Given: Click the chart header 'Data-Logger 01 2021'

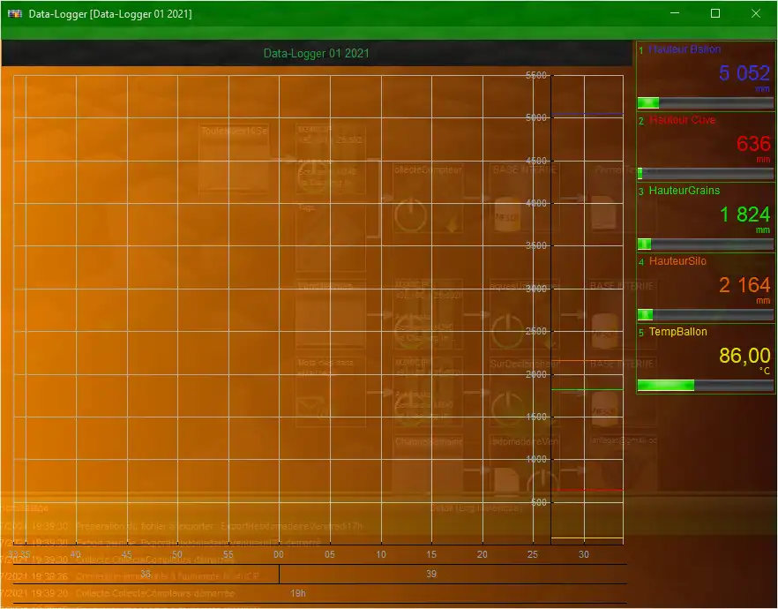Looking at the screenshot, I should click(316, 53).
